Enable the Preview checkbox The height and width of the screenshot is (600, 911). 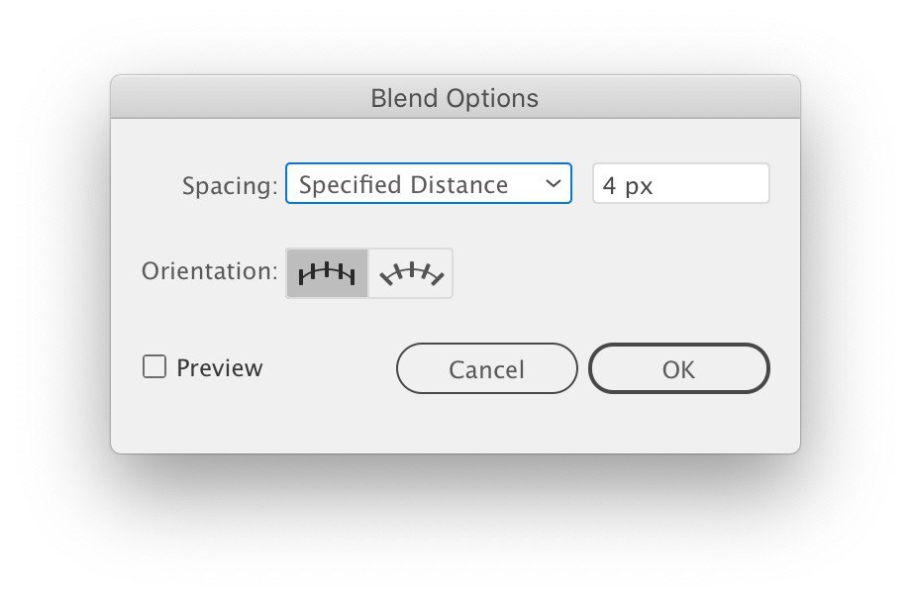coord(154,367)
